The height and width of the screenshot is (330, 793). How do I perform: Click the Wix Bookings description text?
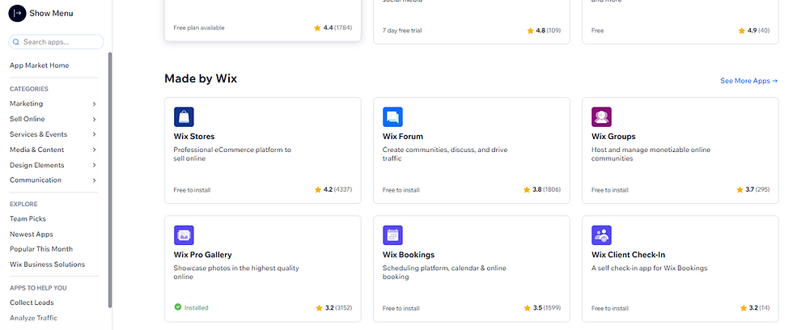coord(444,273)
